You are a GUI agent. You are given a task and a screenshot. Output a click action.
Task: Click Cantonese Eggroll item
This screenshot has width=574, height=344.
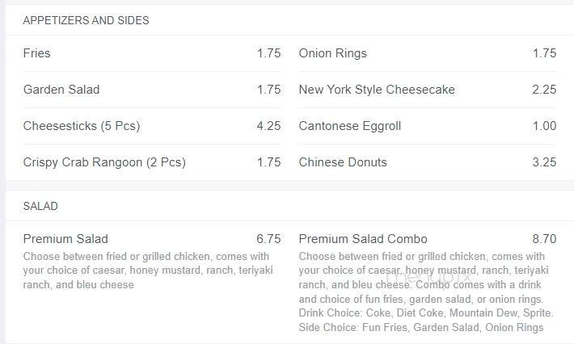(428, 126)
